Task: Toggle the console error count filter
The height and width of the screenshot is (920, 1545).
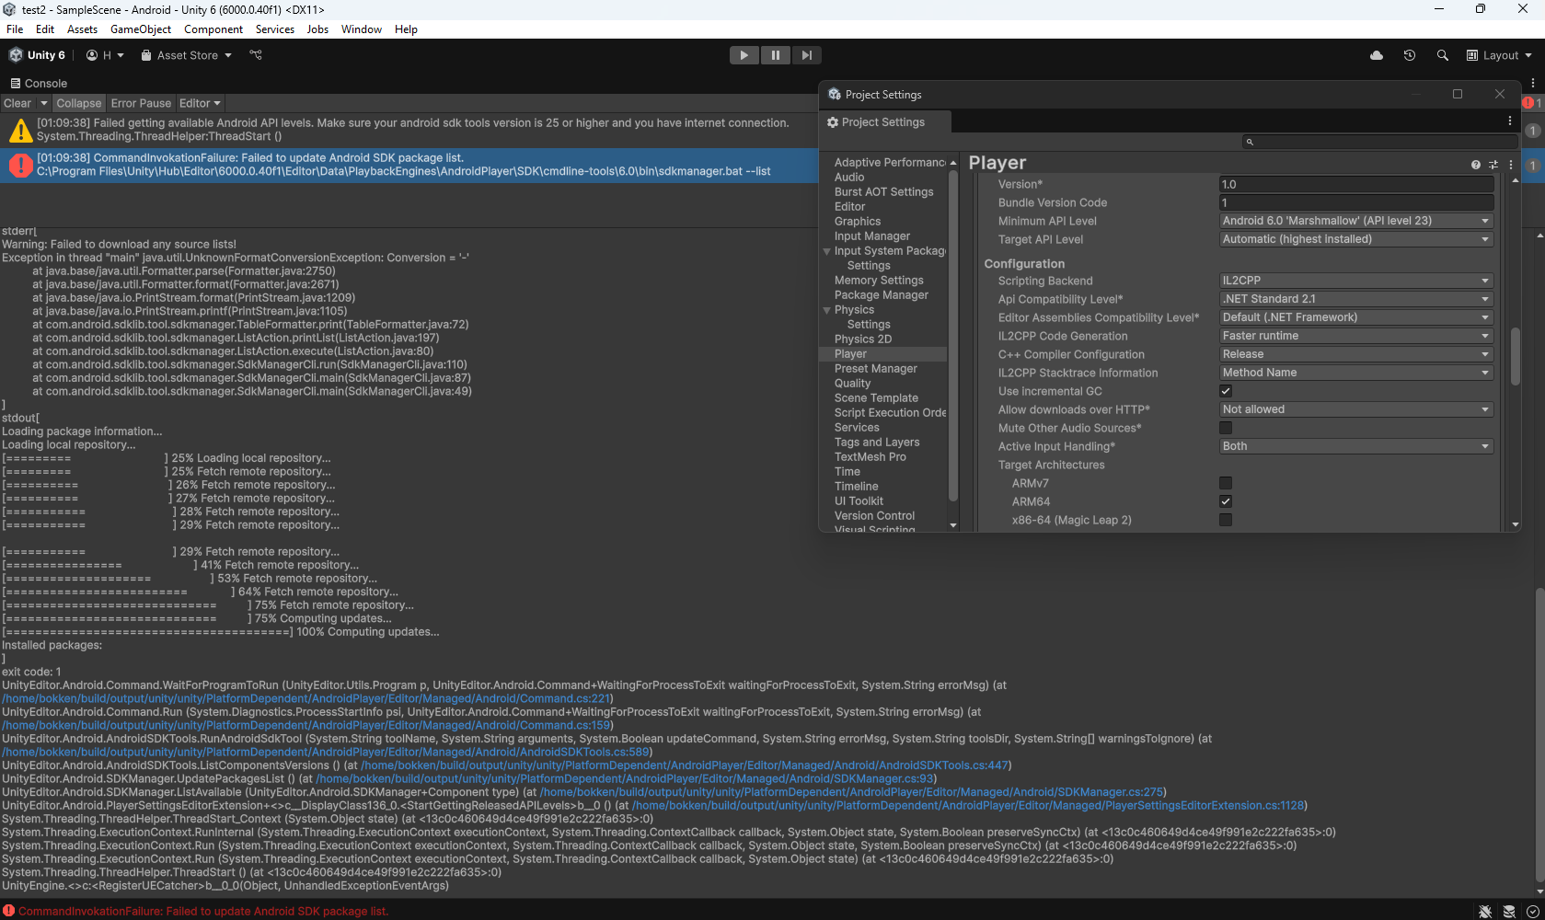Action: (1533, 103)
